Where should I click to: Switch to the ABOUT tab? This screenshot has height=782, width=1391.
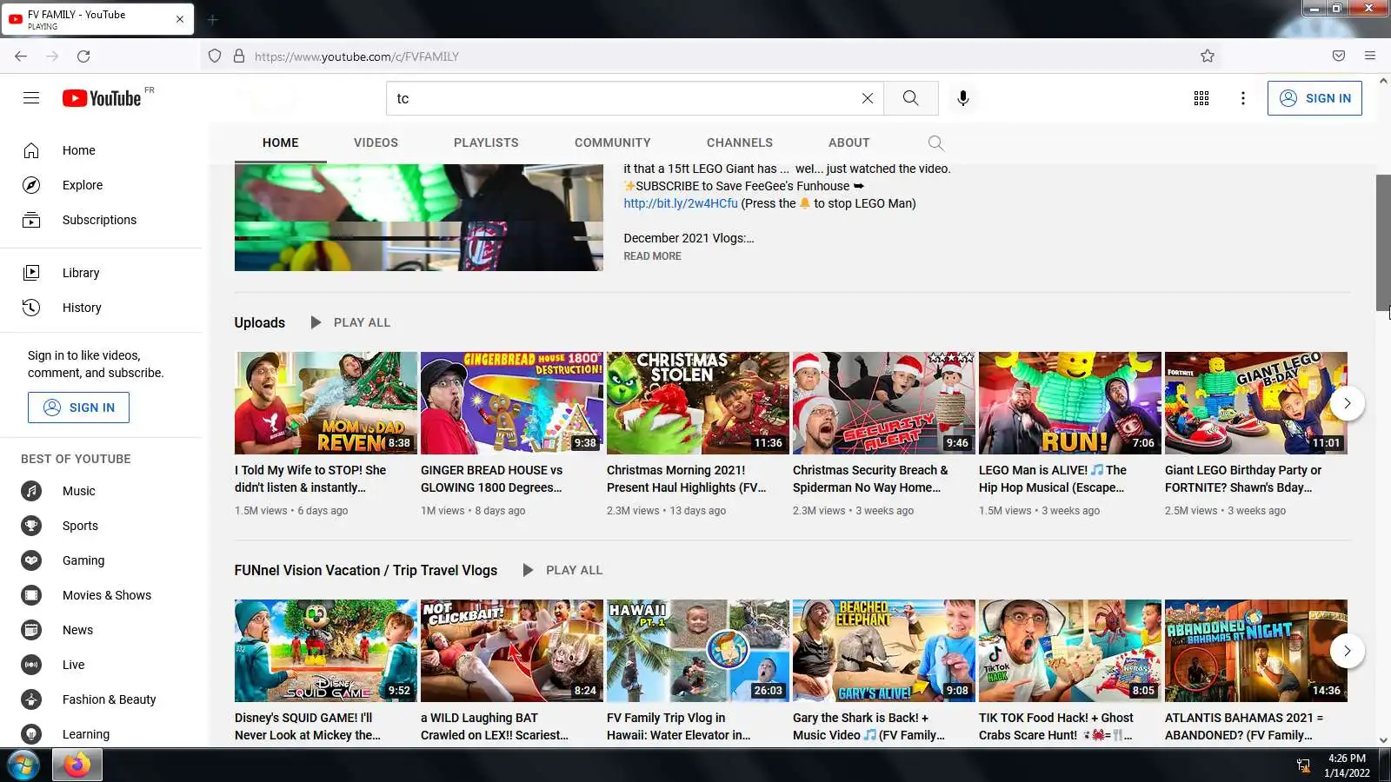(849, 142)
